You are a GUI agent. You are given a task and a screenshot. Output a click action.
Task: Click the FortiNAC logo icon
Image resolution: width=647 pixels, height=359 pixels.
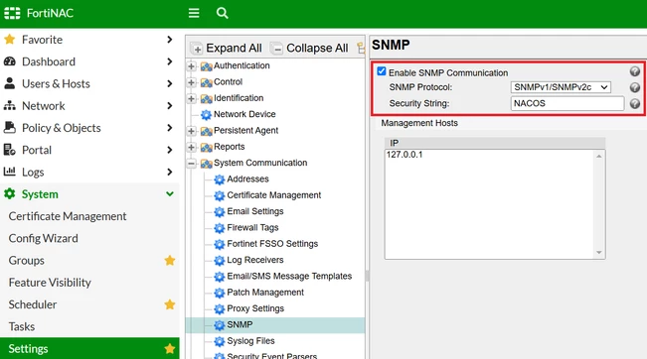point(12,13)
